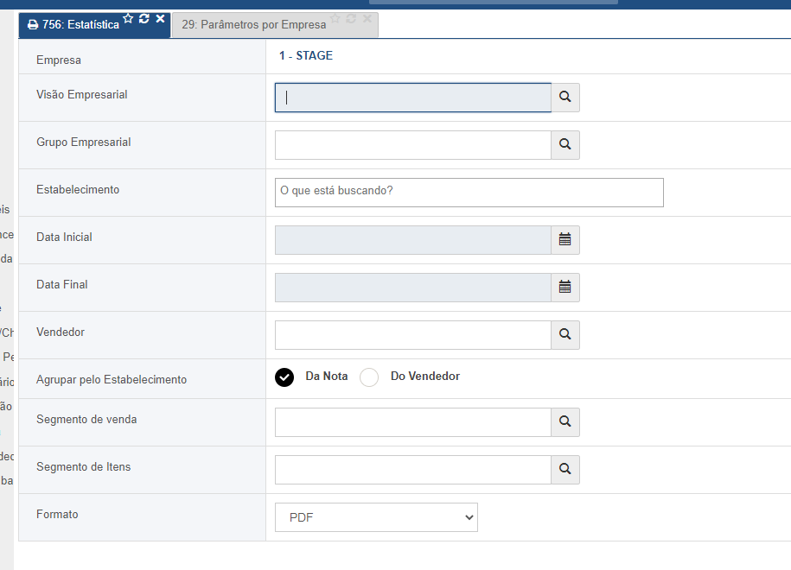Open Segmento de Itens search lookup
Viewport: 791px width, 570px height.
tap(565, 469)
